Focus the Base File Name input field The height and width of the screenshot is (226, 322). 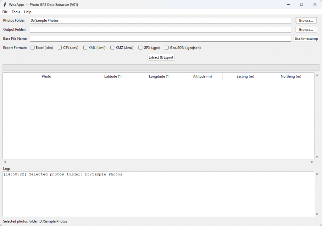pyautogui.click(x=160, y=39)
